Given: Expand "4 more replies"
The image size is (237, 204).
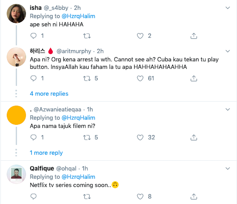Looking at the screenshot, I should point(49,94).
